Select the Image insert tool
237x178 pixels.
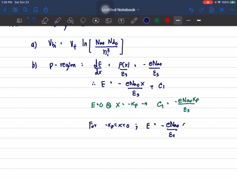tap(109, 21)
